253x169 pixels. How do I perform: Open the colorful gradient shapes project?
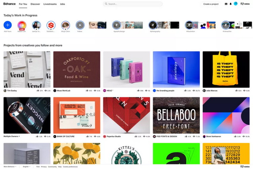pyautogui.click(x=226, y=115)
